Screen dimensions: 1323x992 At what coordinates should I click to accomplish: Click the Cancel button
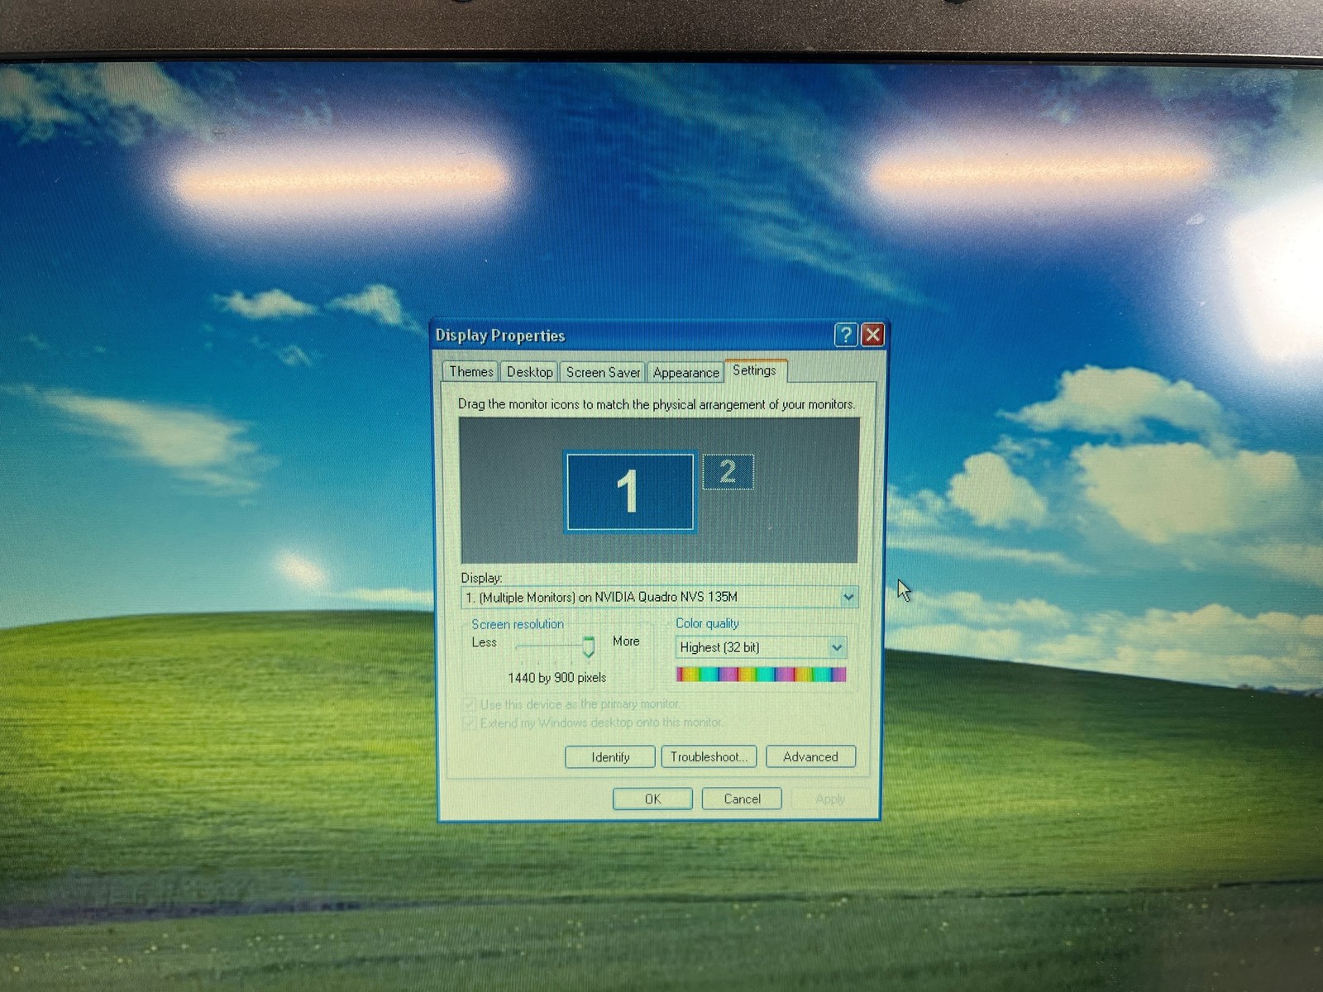click(742, 799)
